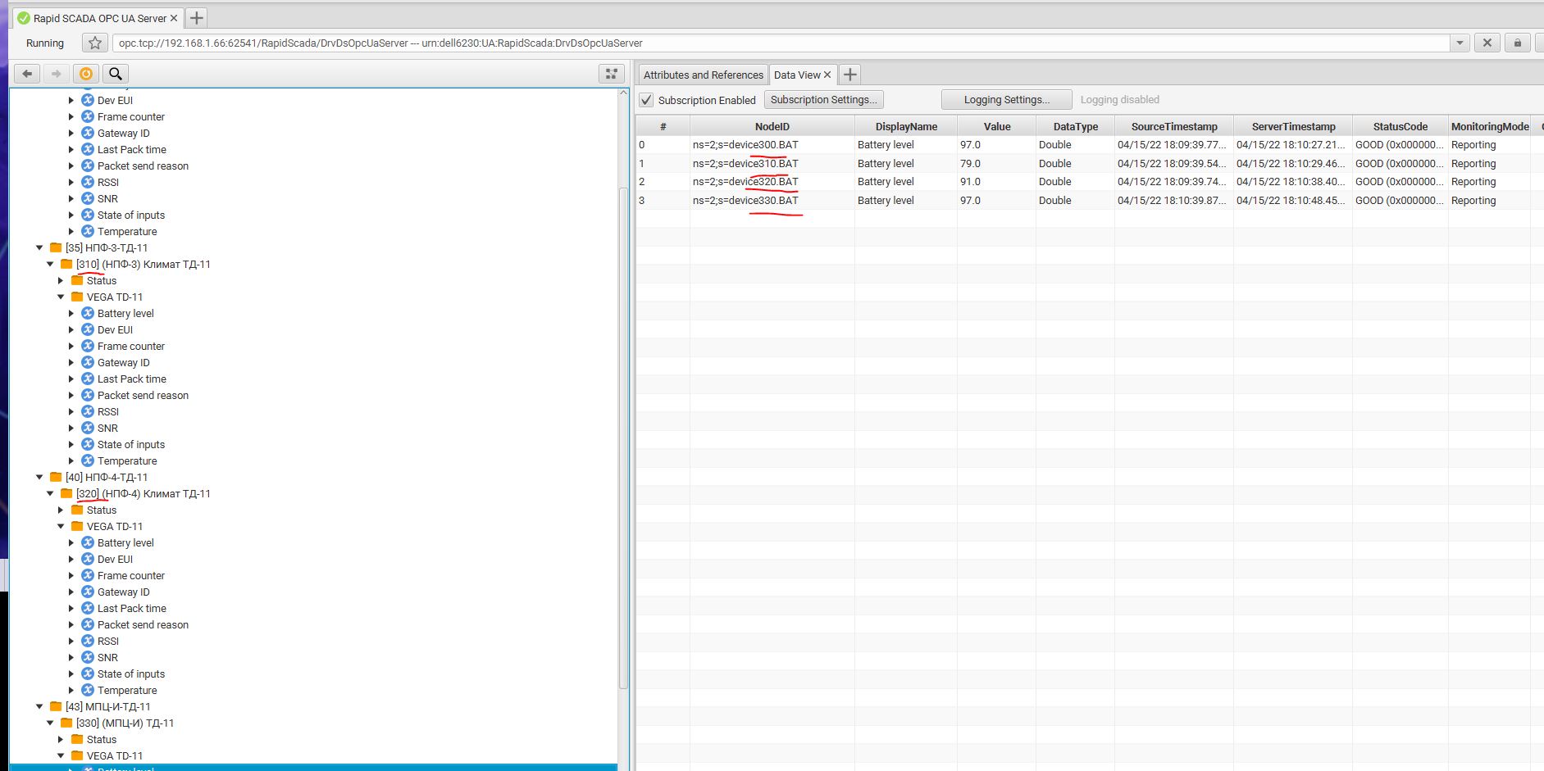This screenshot has height=771, width=1544.
Task: Select the ns=2;s=device300.BAT row
Action: point(1089,145)
